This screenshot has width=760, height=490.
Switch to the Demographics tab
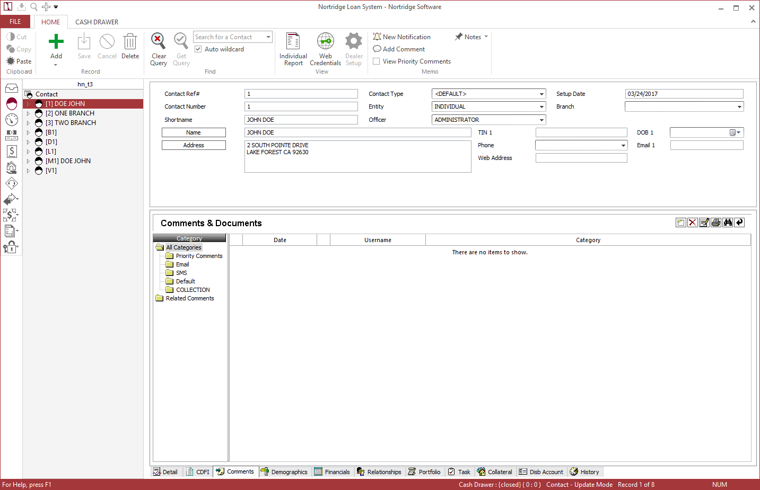[284, 471]
